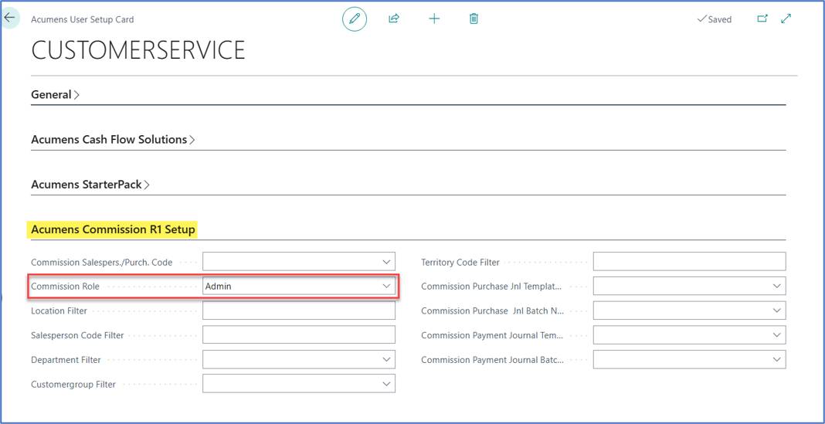The height and width of the screenshot is (424, 825).
Task: Open Commission Payment Journal Template dropdown
Action: click(x=777, y=335)
